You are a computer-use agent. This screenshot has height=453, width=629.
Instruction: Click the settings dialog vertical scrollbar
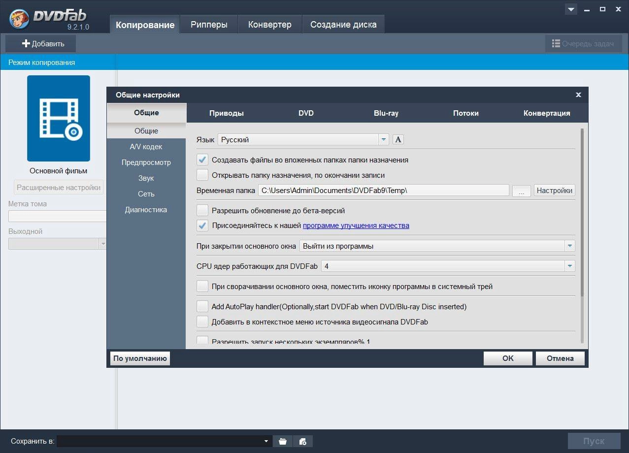click(x=582, y=212)
